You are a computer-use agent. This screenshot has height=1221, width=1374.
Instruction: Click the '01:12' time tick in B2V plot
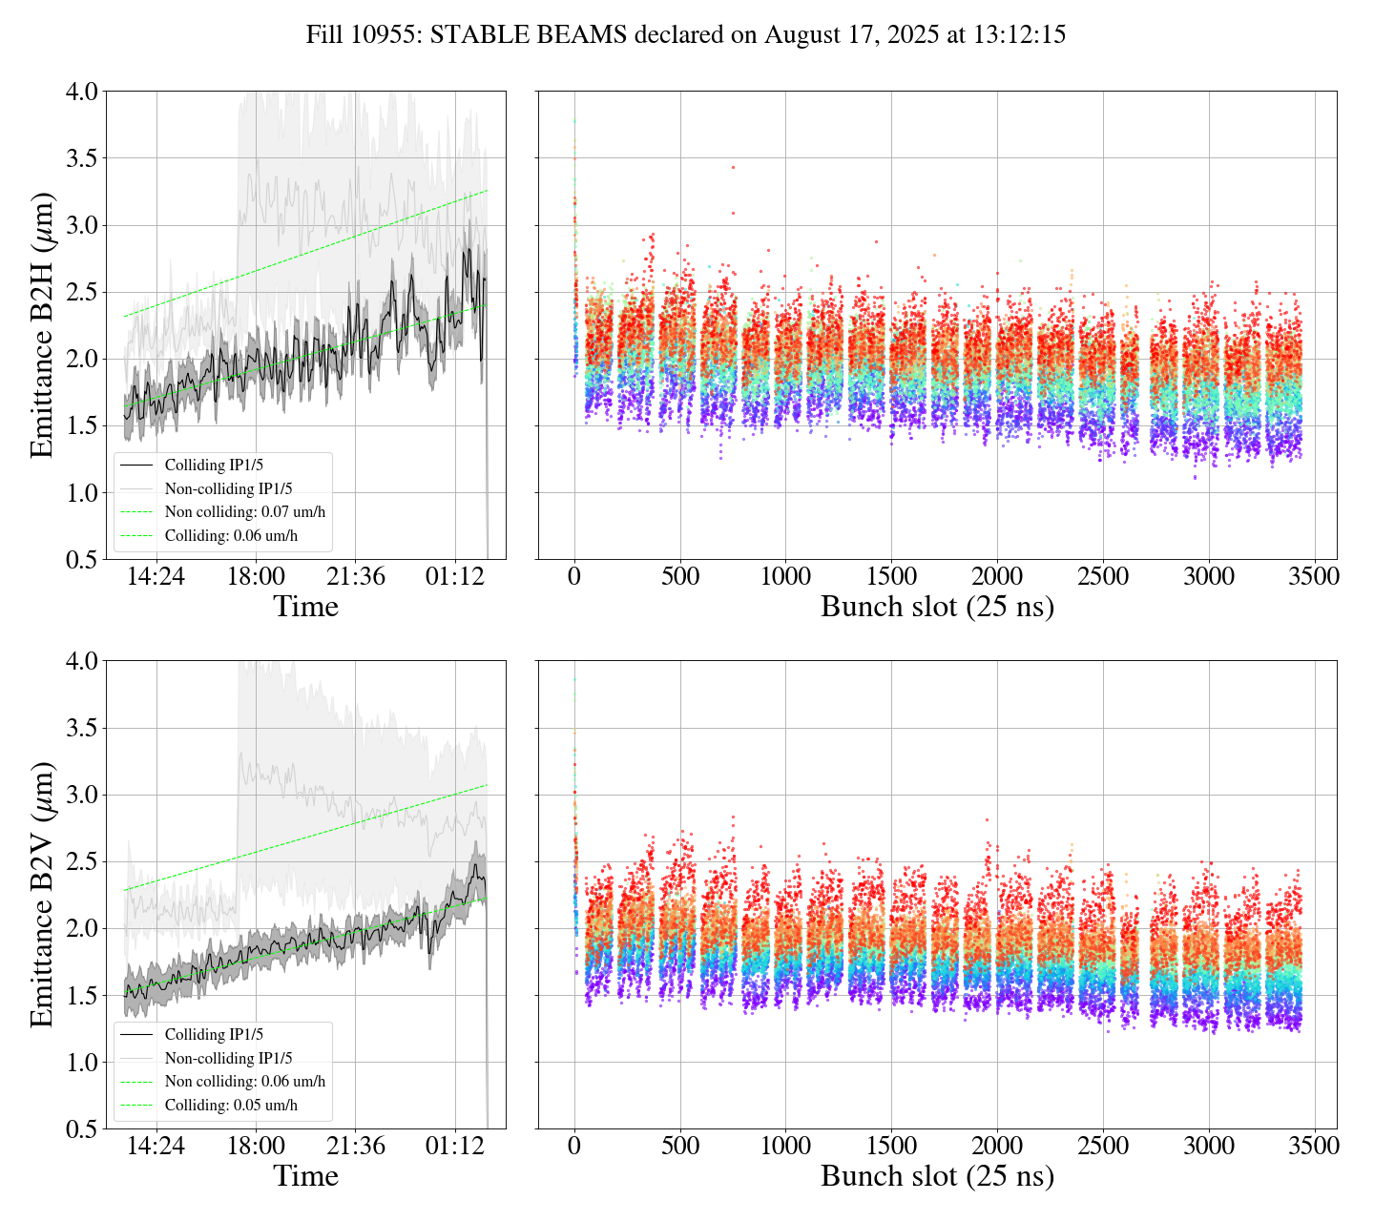(x=454, y=1146)
